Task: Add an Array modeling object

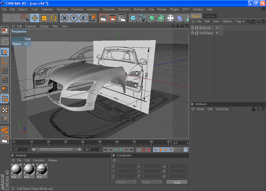Action: coord(161,18)
